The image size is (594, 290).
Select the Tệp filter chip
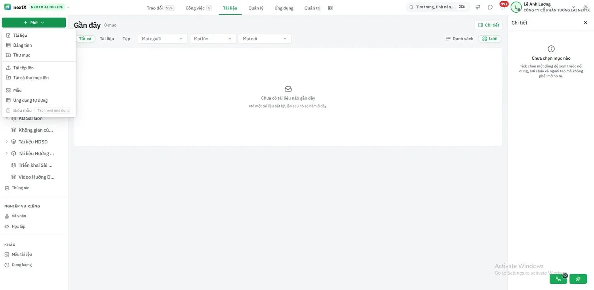pos(126,39)
